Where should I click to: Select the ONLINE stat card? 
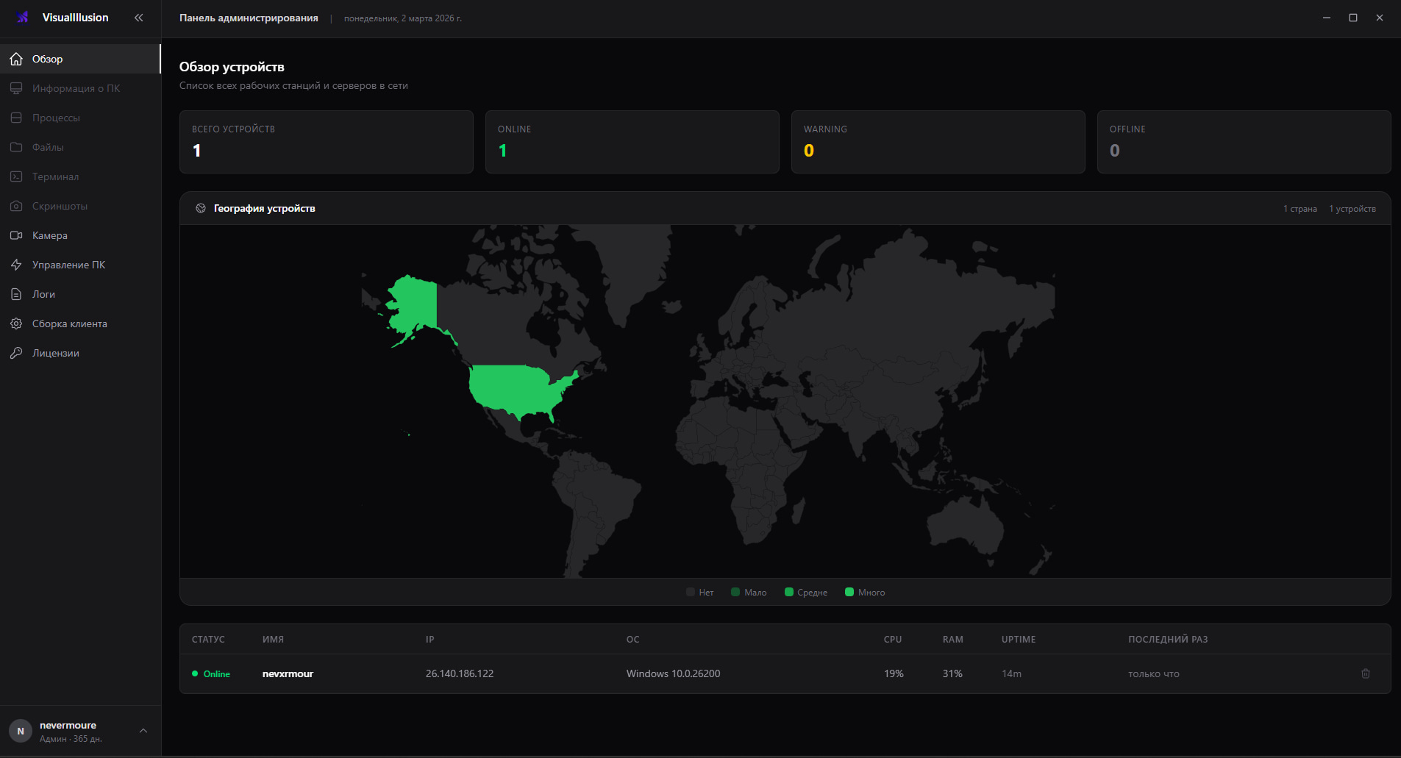click(x=632, y=142)
